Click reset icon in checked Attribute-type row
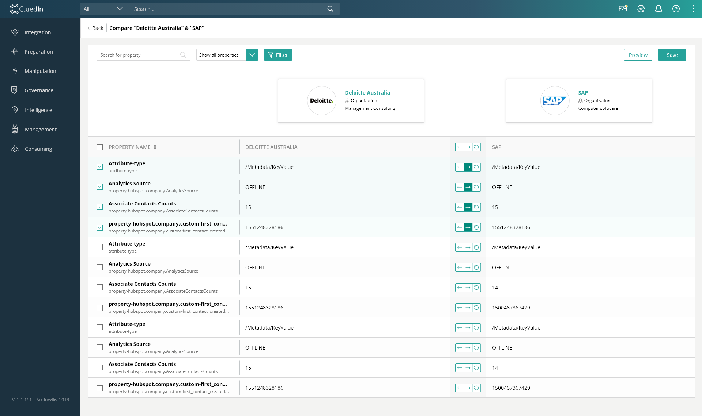Viewport: 702px width, 416px height. (476, 167)
